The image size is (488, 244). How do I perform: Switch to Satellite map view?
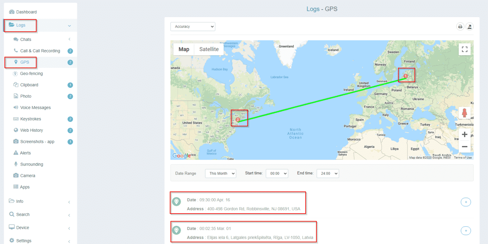click(209, 49)
